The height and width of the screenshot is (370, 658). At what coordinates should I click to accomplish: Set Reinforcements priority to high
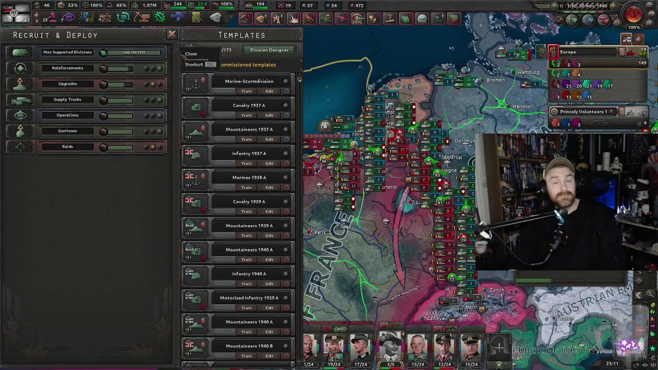coord(159,68)
